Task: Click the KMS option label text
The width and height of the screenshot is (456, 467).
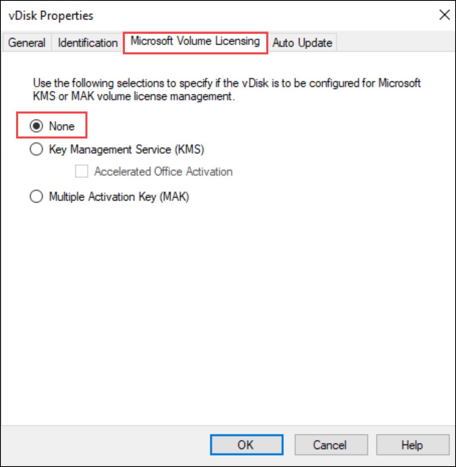Action: (126, 149)
